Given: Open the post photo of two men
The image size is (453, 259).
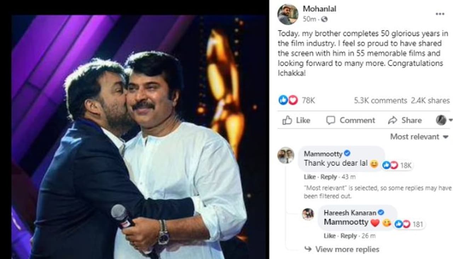Looking at the screenshot, I should [138, 138].
